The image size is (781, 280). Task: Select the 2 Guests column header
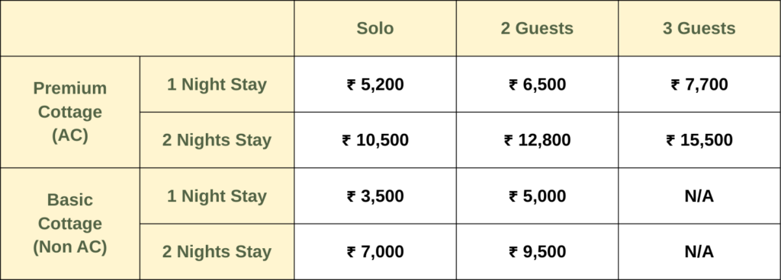click(537, 28)
